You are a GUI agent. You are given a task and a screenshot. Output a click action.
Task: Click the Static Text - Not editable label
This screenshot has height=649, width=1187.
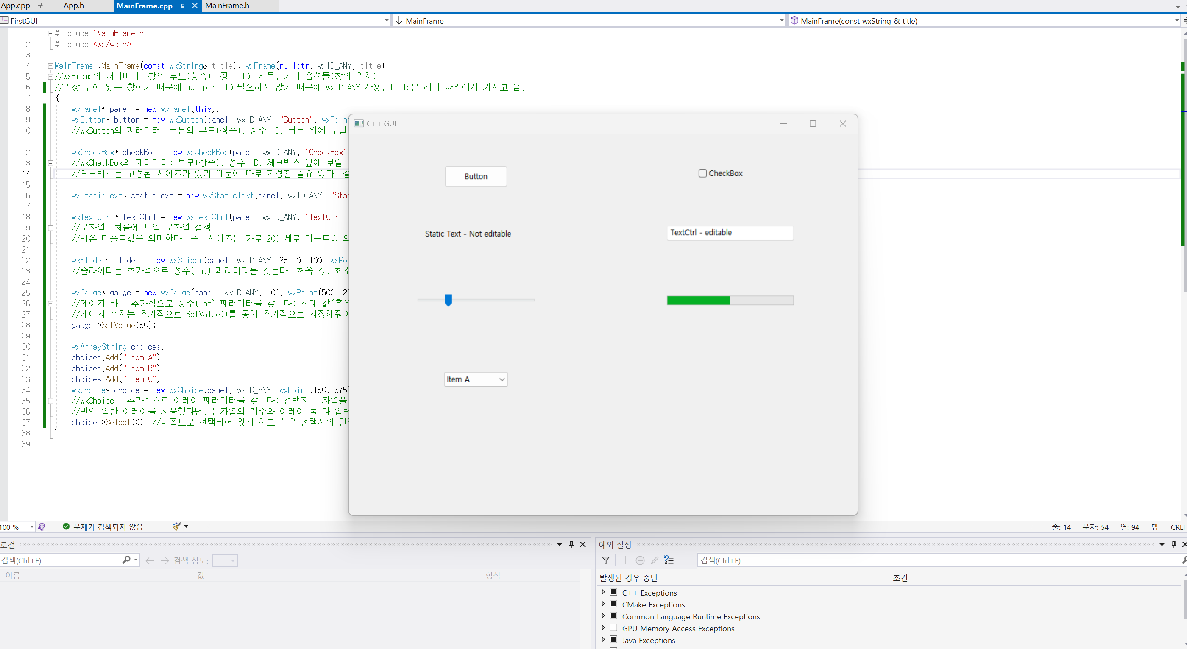point(468,234)
